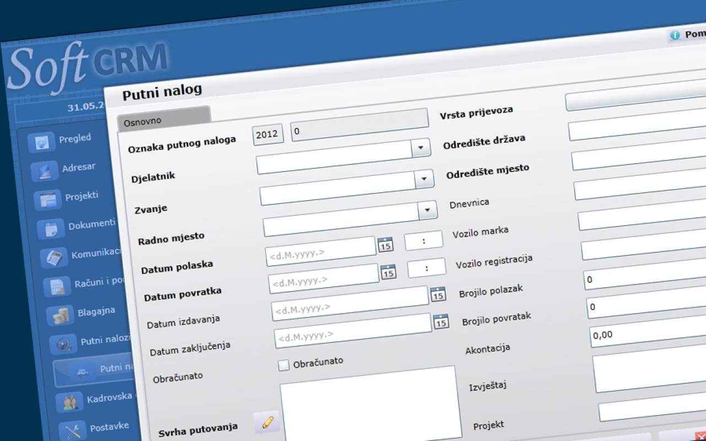706x441 pixels.
Task: Click the Svrha putovanja text area
Action: (371, 404)
